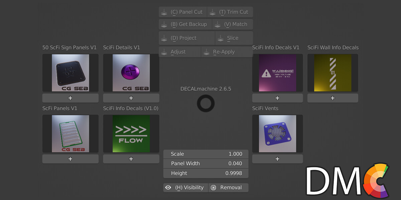Select the Panel Cut tool icon
Screen dimensions: 401x200
click(164, 12)
